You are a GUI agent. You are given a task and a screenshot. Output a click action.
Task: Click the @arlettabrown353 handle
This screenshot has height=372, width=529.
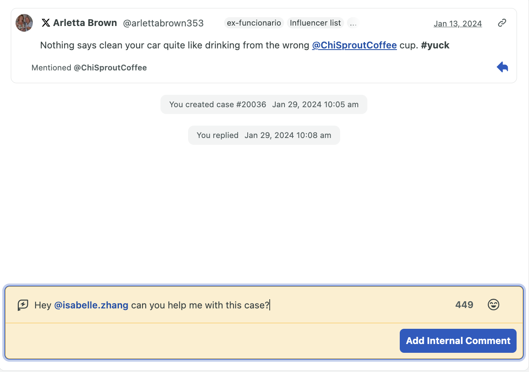click(163, 23)
